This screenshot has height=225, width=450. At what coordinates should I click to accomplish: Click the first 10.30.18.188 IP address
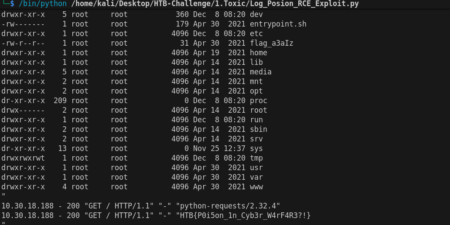click(27, 206)
